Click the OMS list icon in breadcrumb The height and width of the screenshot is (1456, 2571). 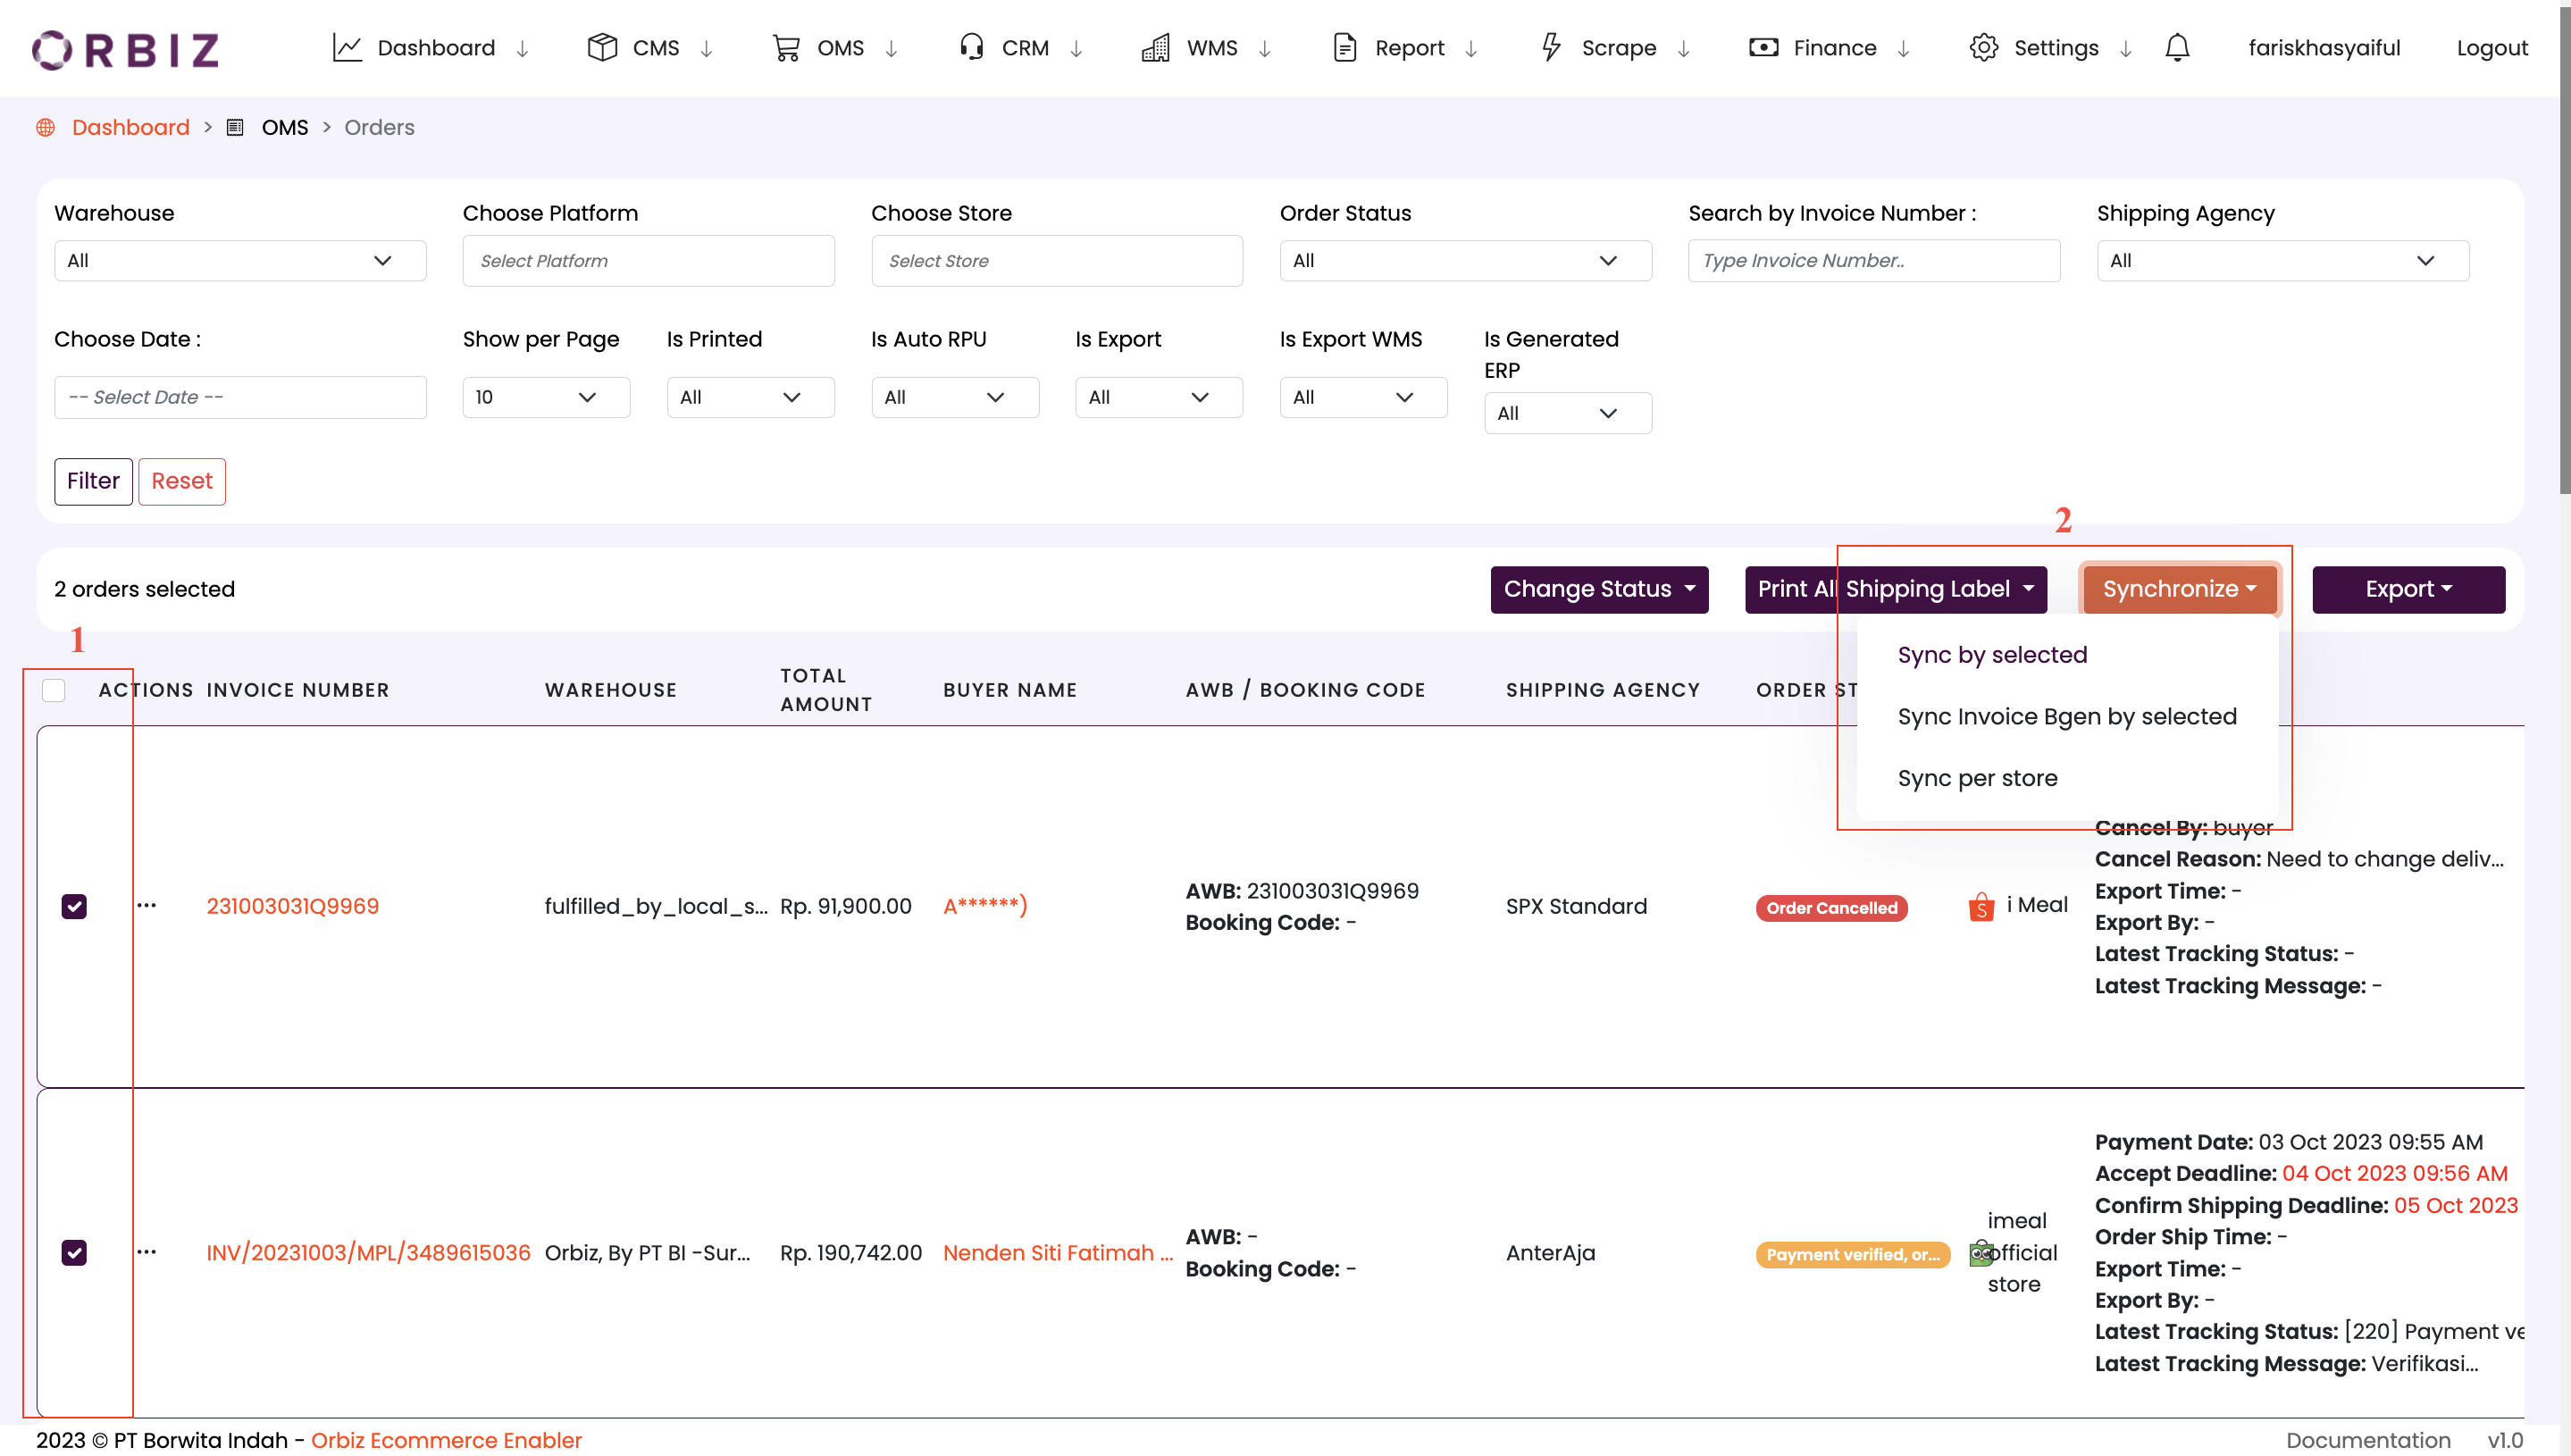pos(235,128)
